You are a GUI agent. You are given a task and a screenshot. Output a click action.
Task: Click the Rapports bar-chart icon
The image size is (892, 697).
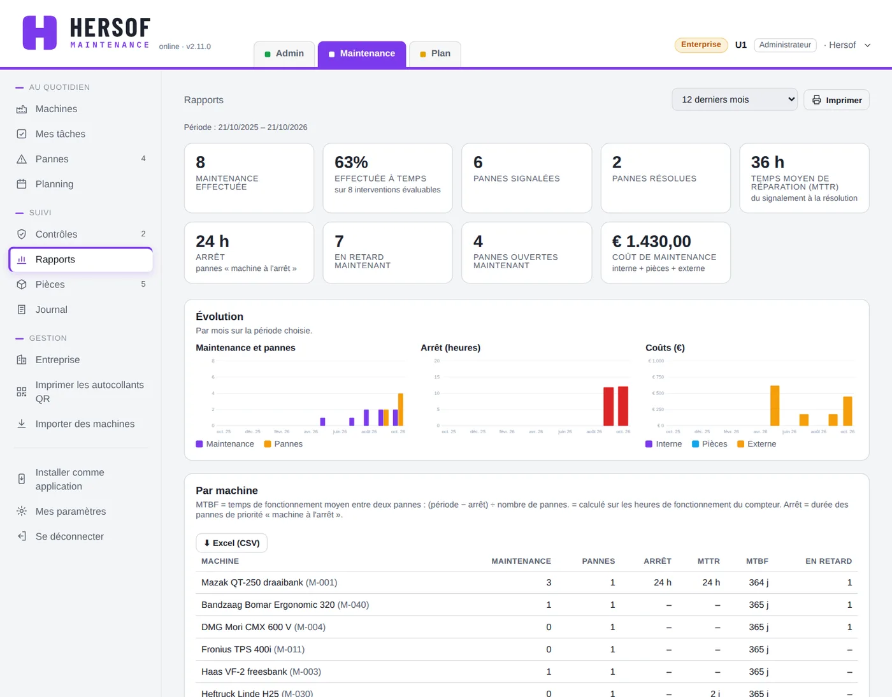pyautogui.click(x=22, y=259)
